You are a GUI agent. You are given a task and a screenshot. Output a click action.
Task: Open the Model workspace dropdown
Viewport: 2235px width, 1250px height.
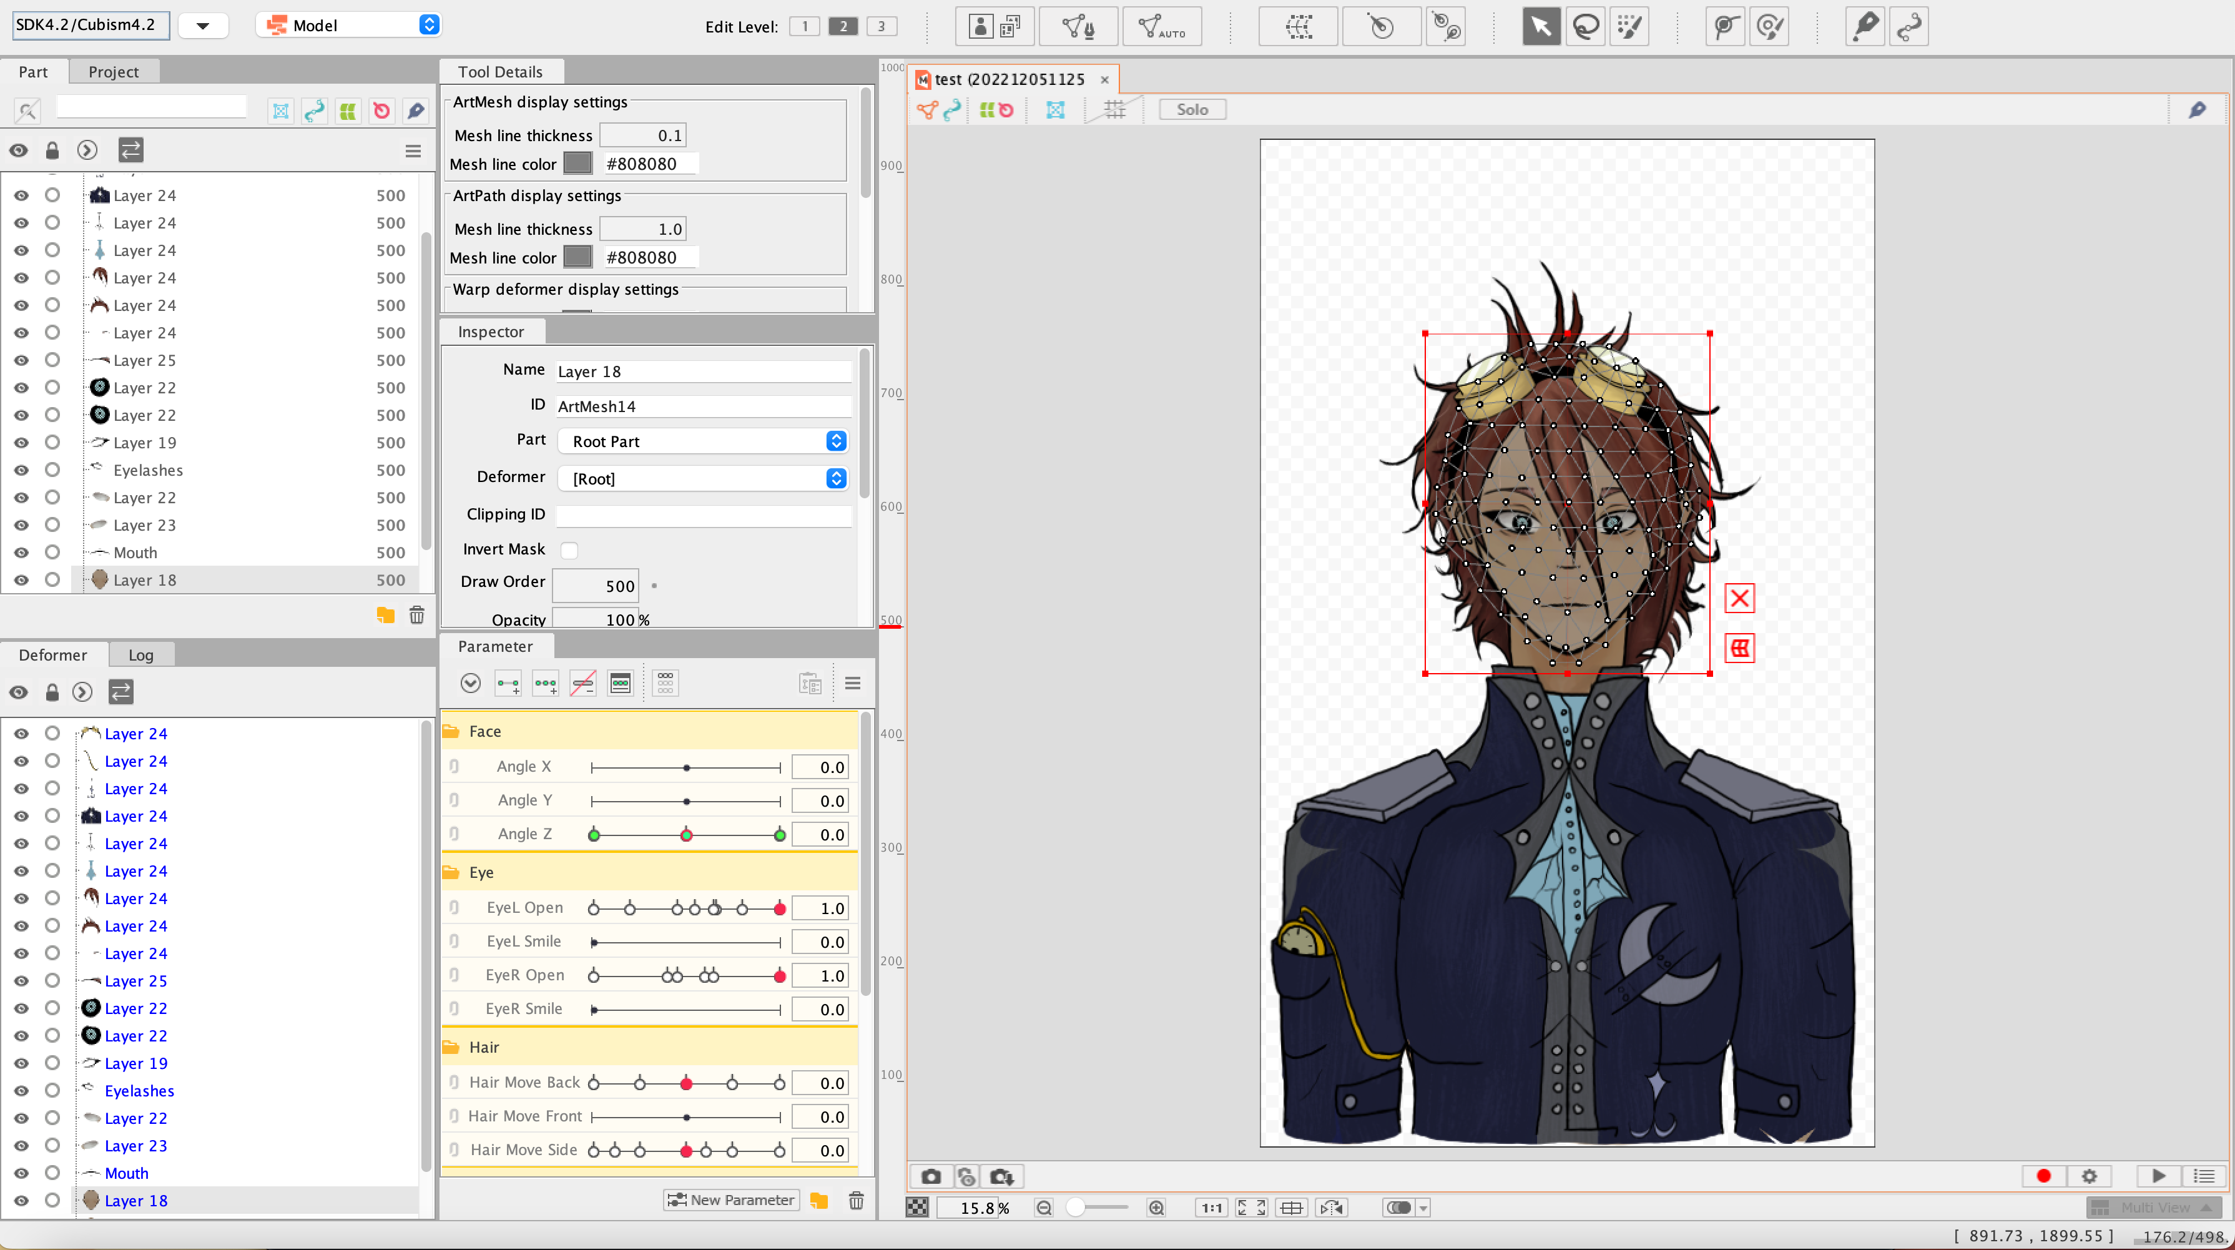point(350,25)
